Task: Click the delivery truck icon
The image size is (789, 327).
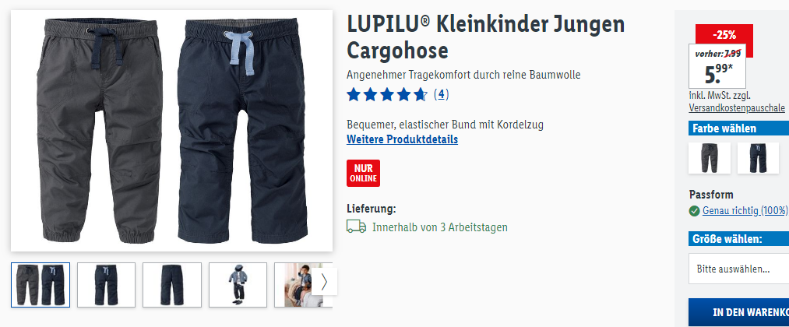Action: [356, 227]
